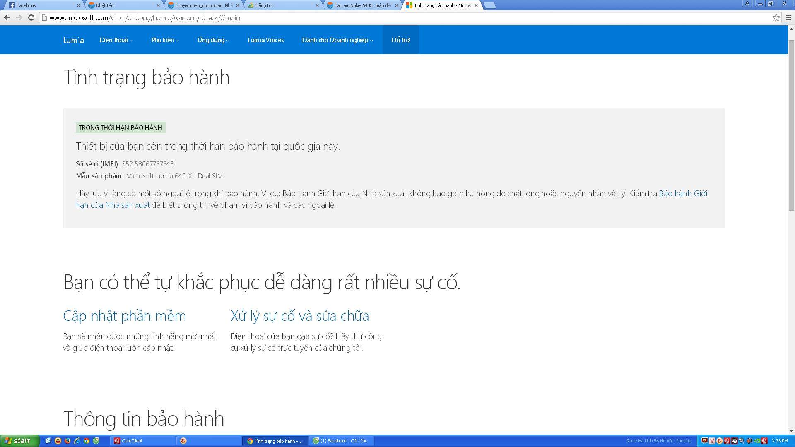Open CafeClient taskbar button
The height and width of the screenshot is (447, 795).
click(x=142, y=441)
